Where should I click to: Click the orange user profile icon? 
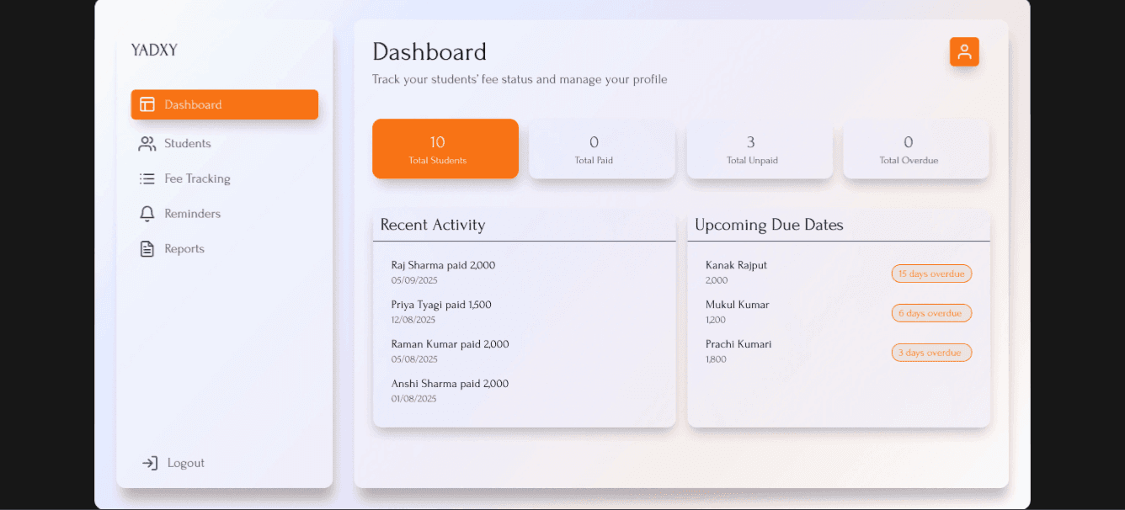(964, 51)
